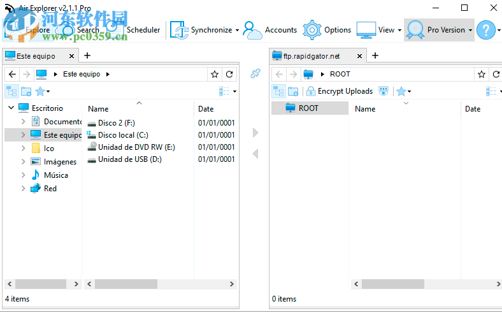502x313 pixels.
Task: Copy selection to right pane arrow
Action: tap(255, 133)
